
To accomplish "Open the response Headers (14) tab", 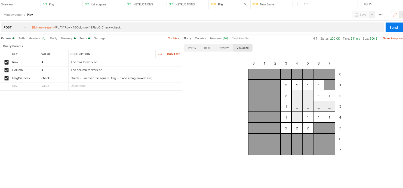I will click(x=219, y=38).
